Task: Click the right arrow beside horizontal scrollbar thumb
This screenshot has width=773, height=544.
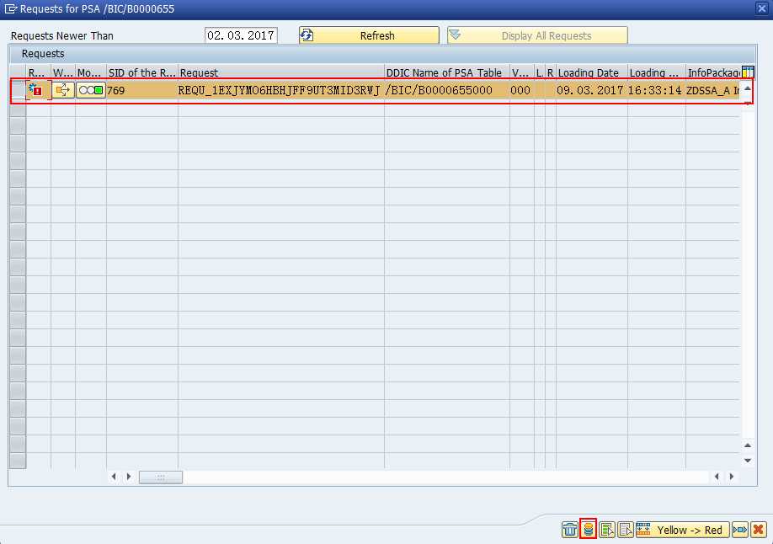Action: 129,477
